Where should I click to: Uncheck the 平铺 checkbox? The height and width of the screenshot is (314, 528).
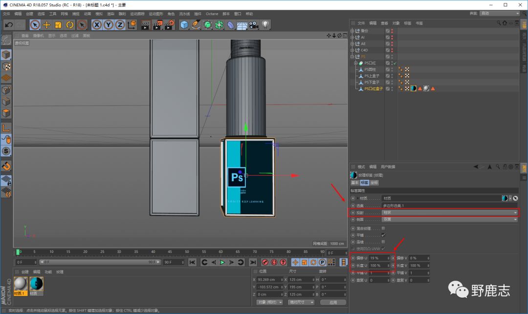coord(383,235)
